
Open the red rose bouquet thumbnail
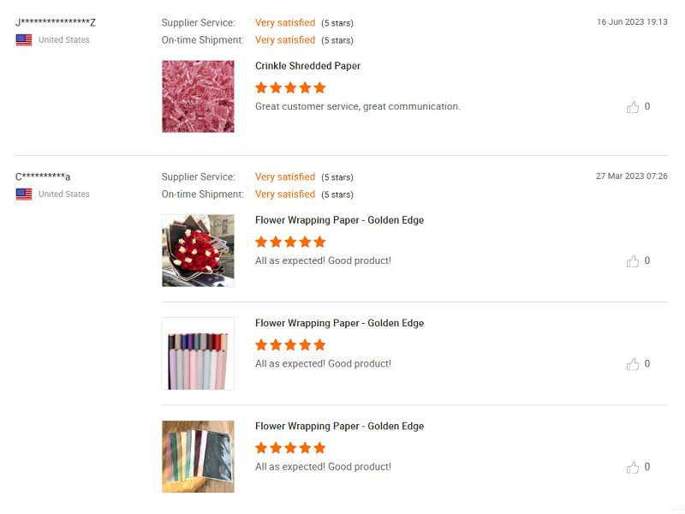coord(198,250)
